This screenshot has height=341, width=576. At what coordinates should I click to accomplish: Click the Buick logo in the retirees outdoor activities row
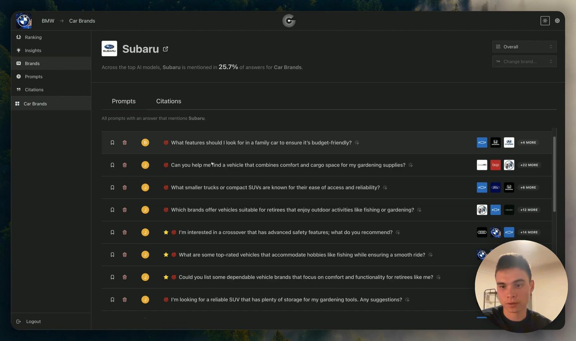482,210
